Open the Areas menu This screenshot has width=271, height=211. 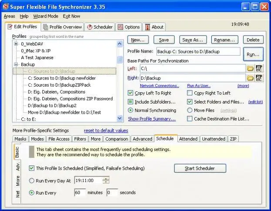pos(9,16)
